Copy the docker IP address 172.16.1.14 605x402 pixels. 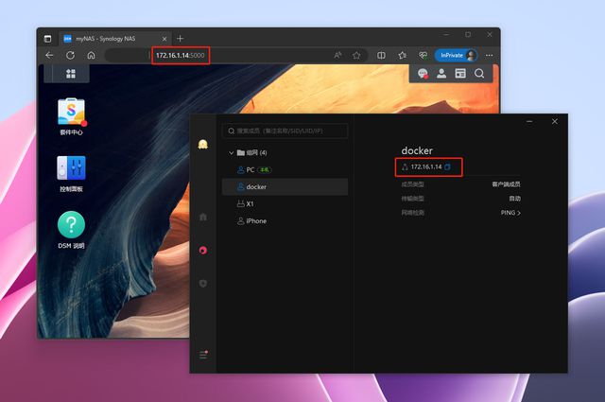tap(448, 167)
